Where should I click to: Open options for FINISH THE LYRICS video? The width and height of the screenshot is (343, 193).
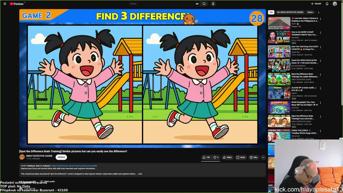point(320,131)
